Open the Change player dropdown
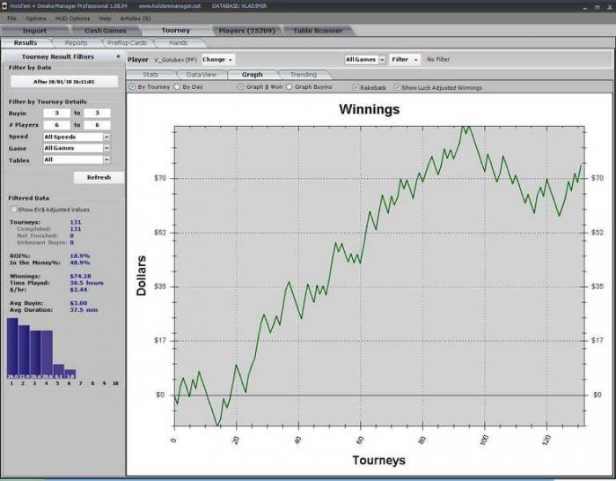This screenshot has width=616, height=481. (x=218, y=60)
